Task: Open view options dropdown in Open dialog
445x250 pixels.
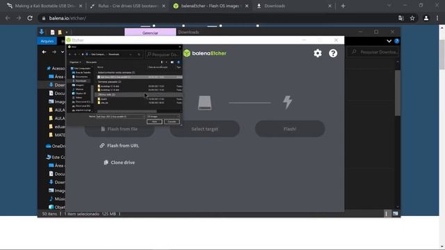Action: (167, 62)
